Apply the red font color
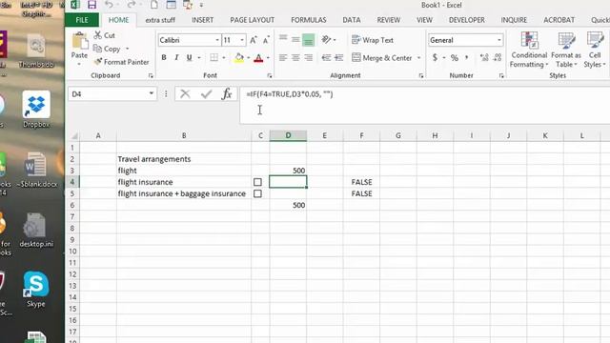610x343 pixels. tap(258, 58)
